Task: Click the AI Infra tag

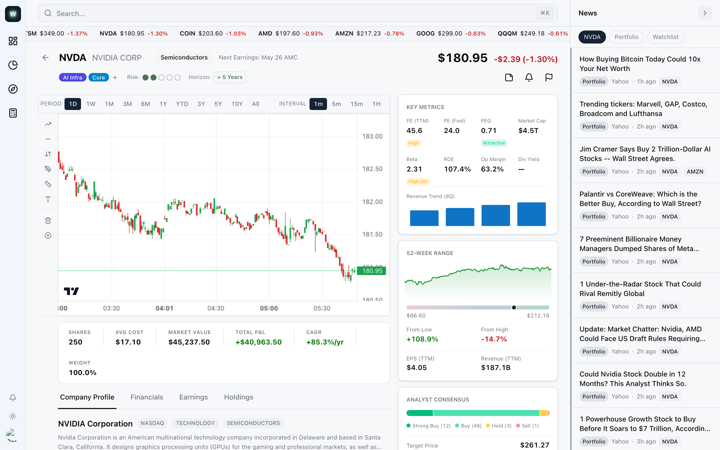Action: pyautogui.click(x=72, y=77)
